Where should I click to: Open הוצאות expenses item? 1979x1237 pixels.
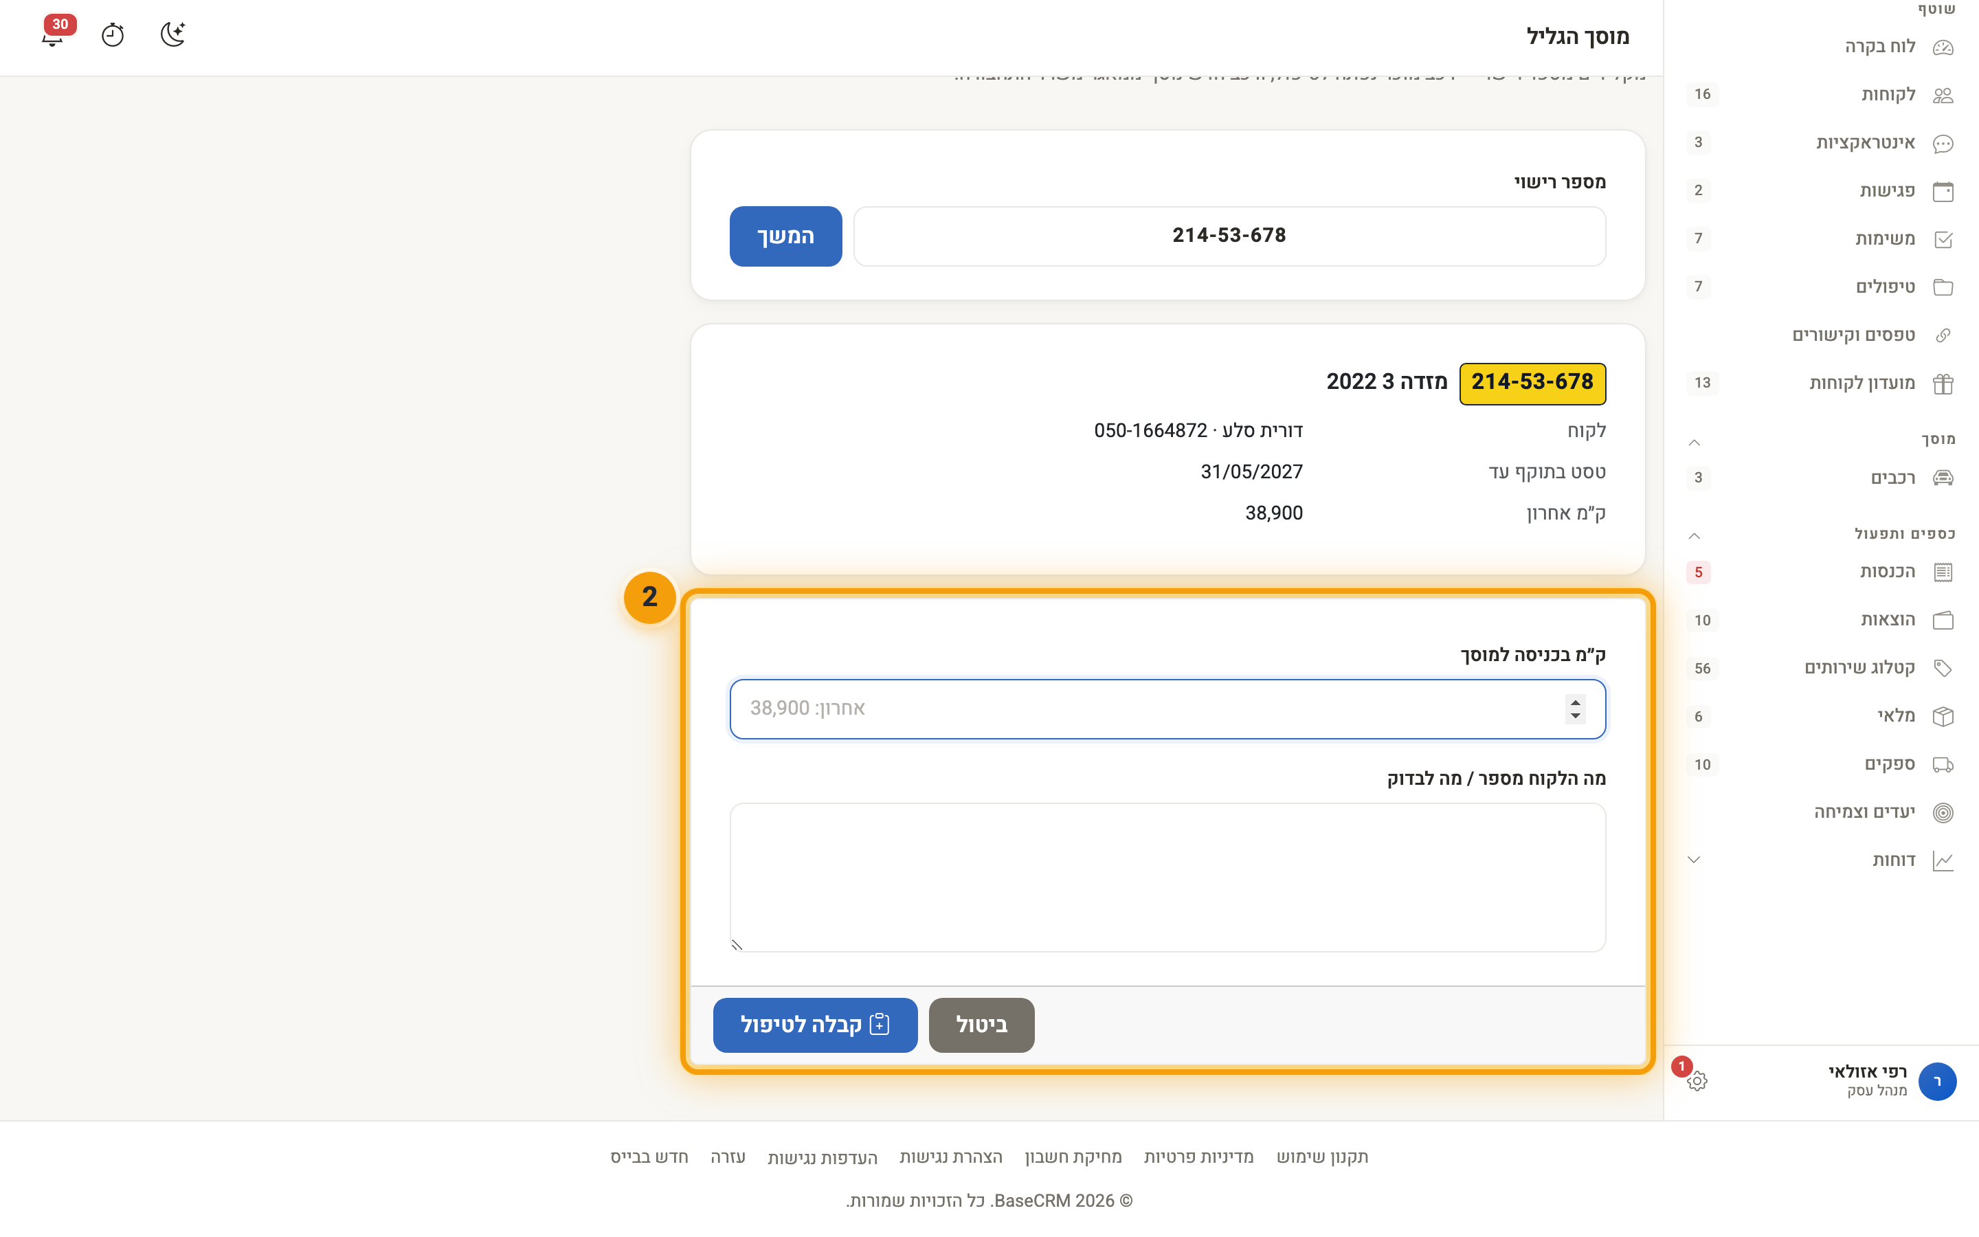click(1821, 620)
